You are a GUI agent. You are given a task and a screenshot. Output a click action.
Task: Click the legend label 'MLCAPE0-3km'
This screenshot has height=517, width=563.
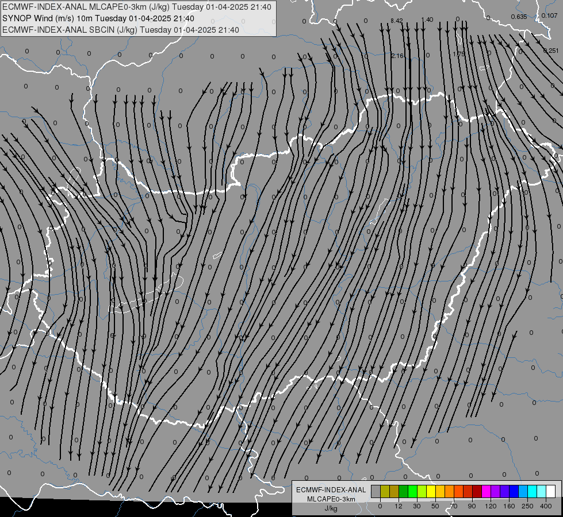pos(331,499)
